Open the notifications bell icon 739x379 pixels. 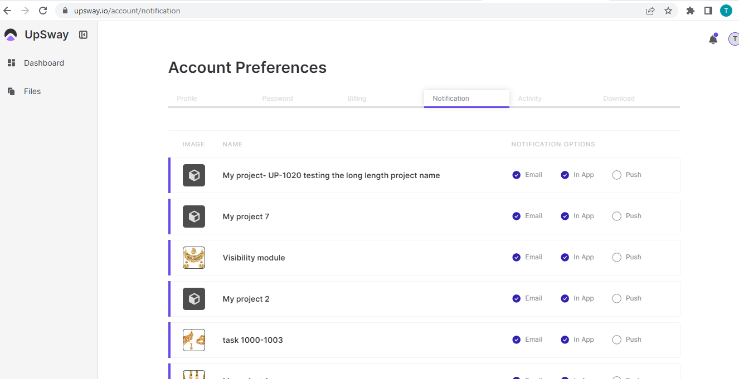coord(713,40)
